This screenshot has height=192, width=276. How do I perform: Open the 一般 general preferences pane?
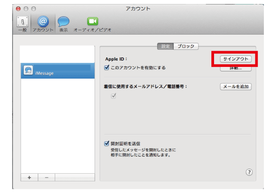22,24
